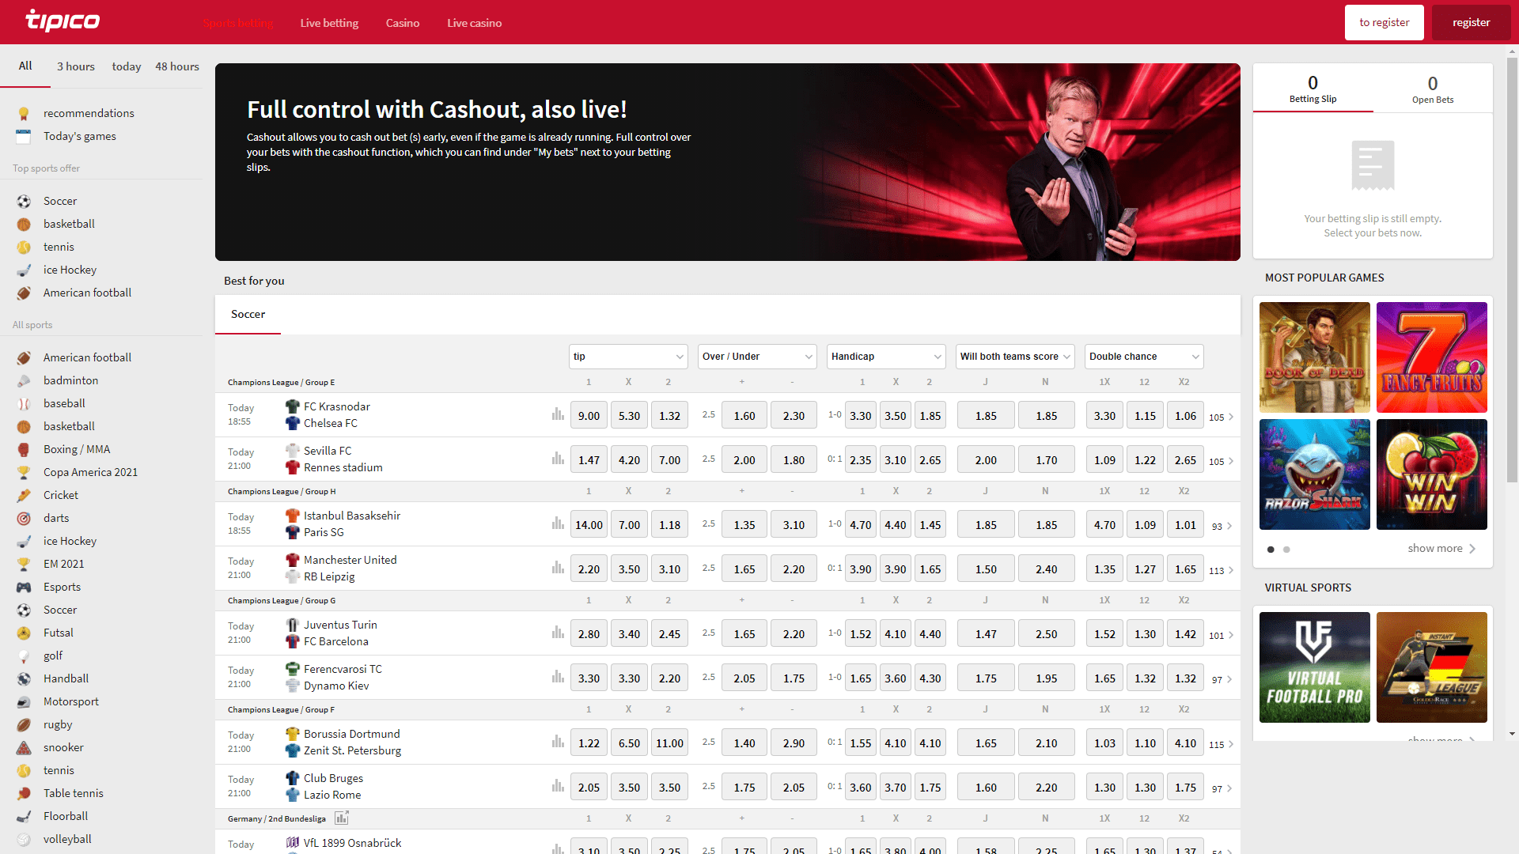Image resolution: width=1519 pixels, height=854 pixels.
Task: Open Casino in top navigation
Action: (403, 23)
